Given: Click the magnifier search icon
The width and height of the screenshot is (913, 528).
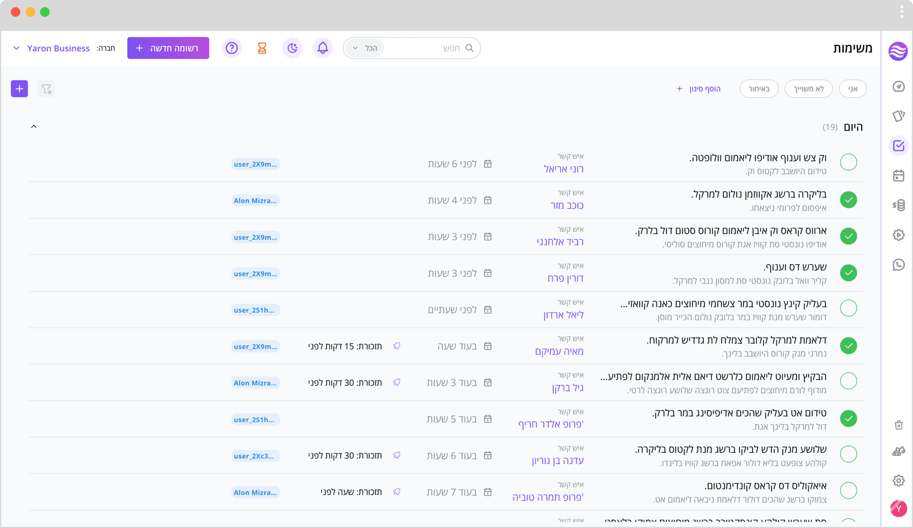Looking at the screenshot, I should pos(469,48).
